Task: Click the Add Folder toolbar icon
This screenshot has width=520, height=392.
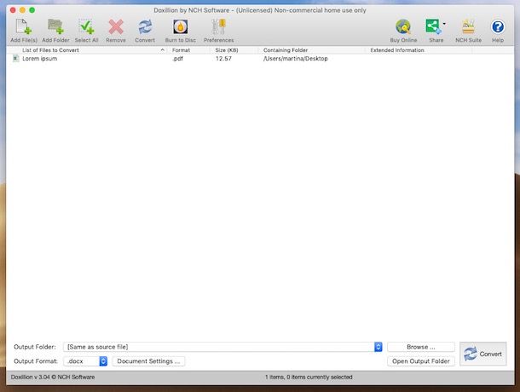Action: [x=55, y=26]
